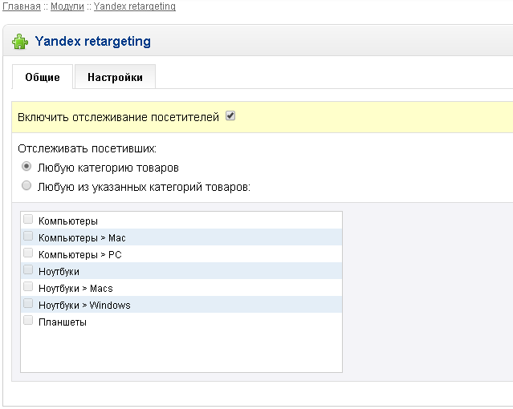
Task: Tick the Компьютеры > Mac checkbox
Action: pos(29,237)
